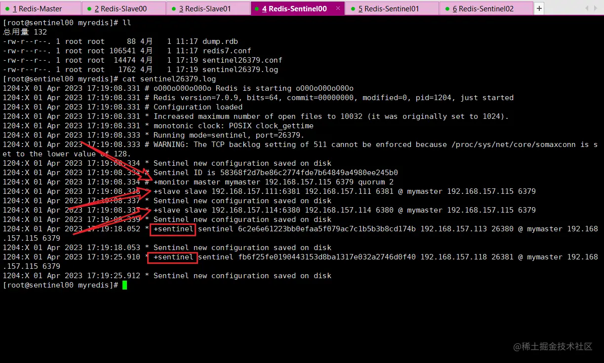Click the 'cat sentinel26379.log' command text
The image size is (604, 363).
click(x=169, y=79)
